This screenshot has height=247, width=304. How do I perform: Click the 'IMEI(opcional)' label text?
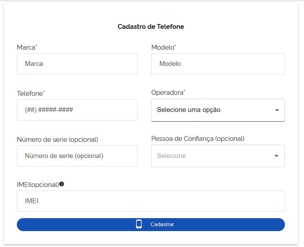point(38,185)
